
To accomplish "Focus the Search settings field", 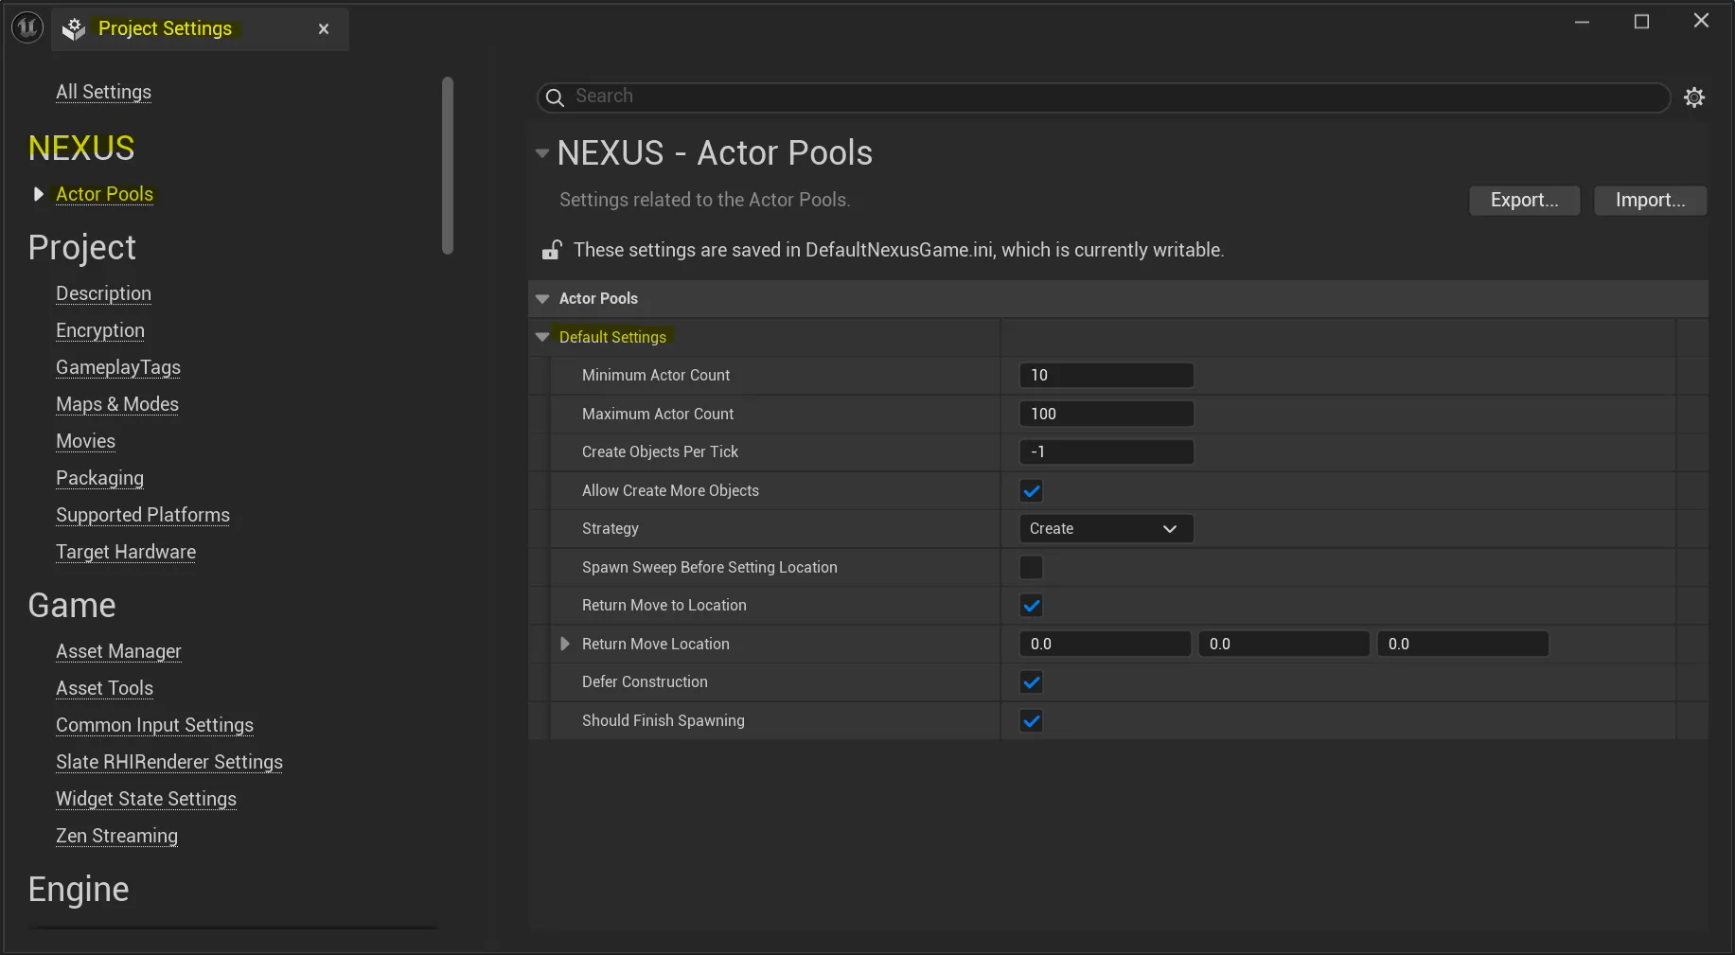I will pos(1104,97).
